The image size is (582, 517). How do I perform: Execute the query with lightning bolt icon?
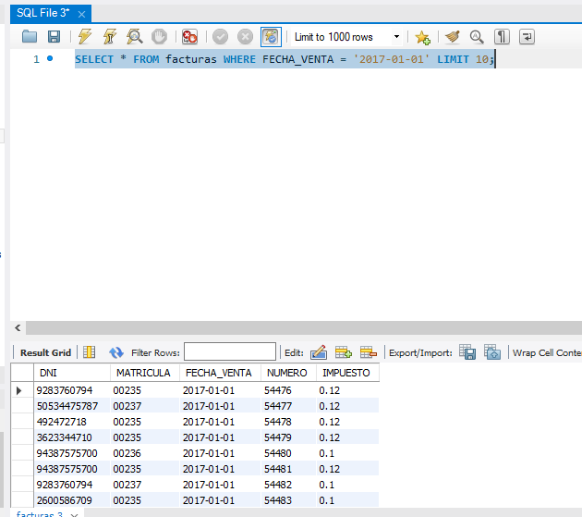pos(85,37)
